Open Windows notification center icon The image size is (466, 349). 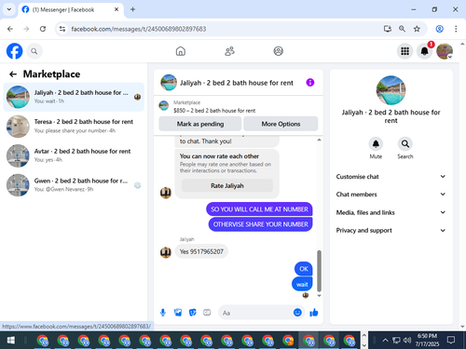(451, 341)
